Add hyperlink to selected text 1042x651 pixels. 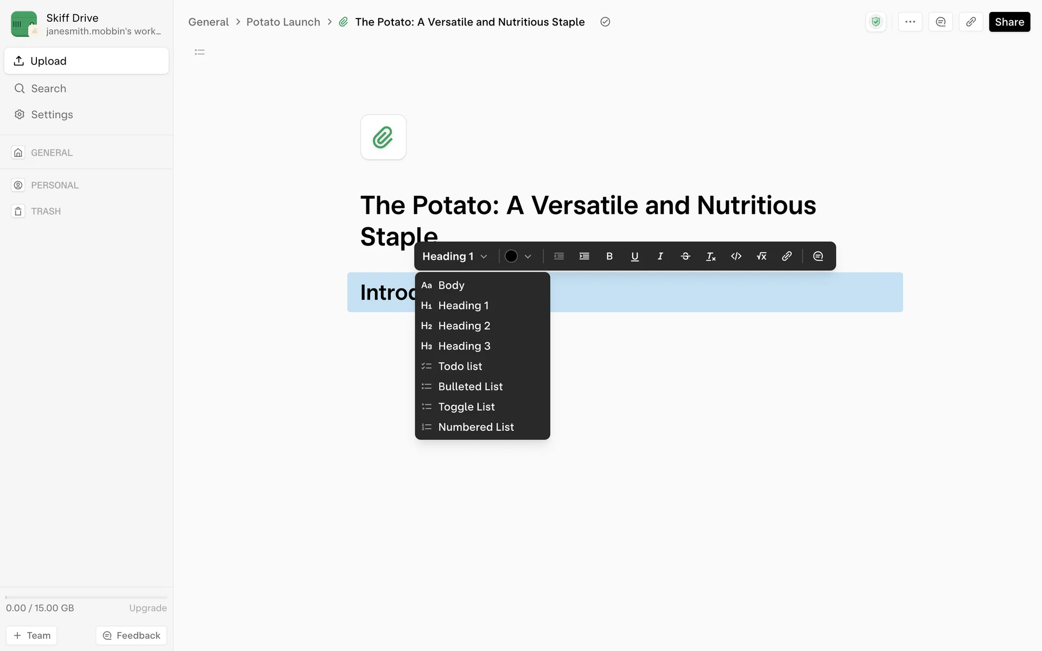tap(786, 256)
